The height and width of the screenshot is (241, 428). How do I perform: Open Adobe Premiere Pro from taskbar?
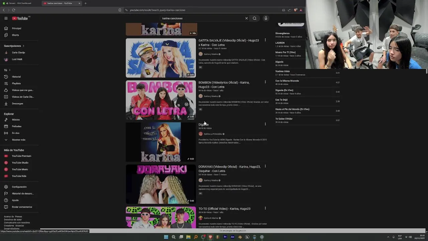pyautogui.click(x=225, y=237)
